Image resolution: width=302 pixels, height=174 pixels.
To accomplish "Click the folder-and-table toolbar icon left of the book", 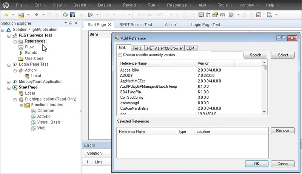I will (x=215, y=15).
